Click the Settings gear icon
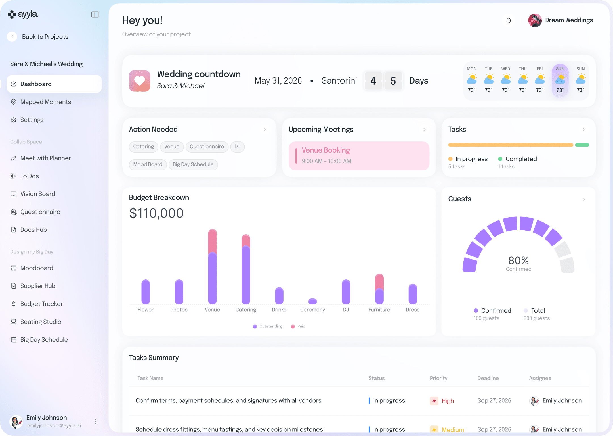 [14, 120]
